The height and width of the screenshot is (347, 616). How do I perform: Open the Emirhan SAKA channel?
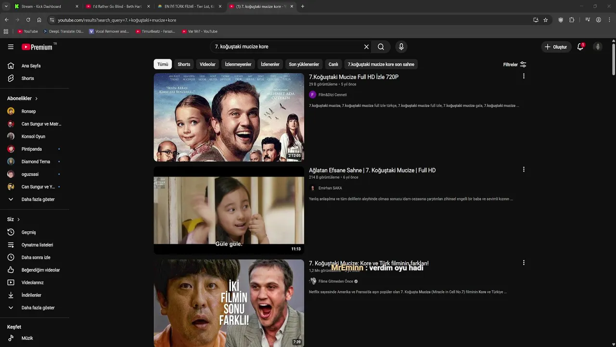(x=330, y=188)
